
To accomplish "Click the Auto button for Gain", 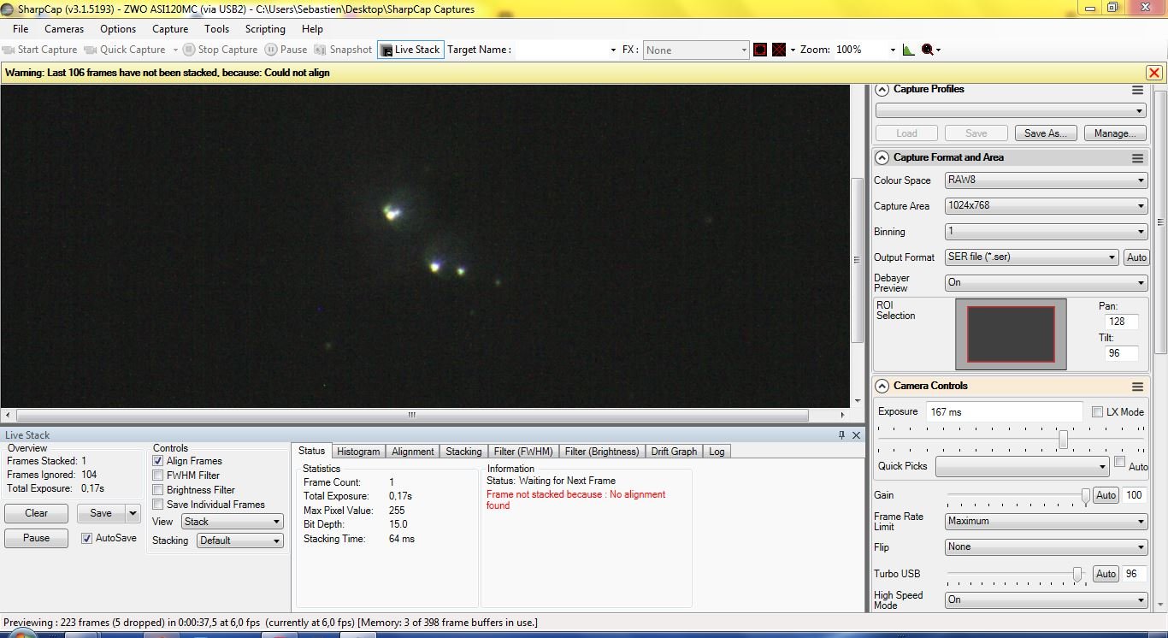I will pos(1106,495).
